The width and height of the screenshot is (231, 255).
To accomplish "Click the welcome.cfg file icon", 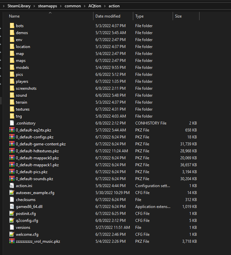I will [12, 234].
